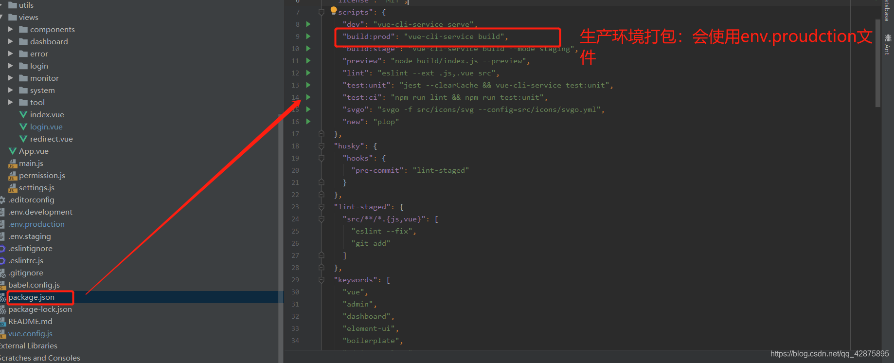Open vue.config.js file
Viewport: 894px width, 363px height.
point(30,333)
